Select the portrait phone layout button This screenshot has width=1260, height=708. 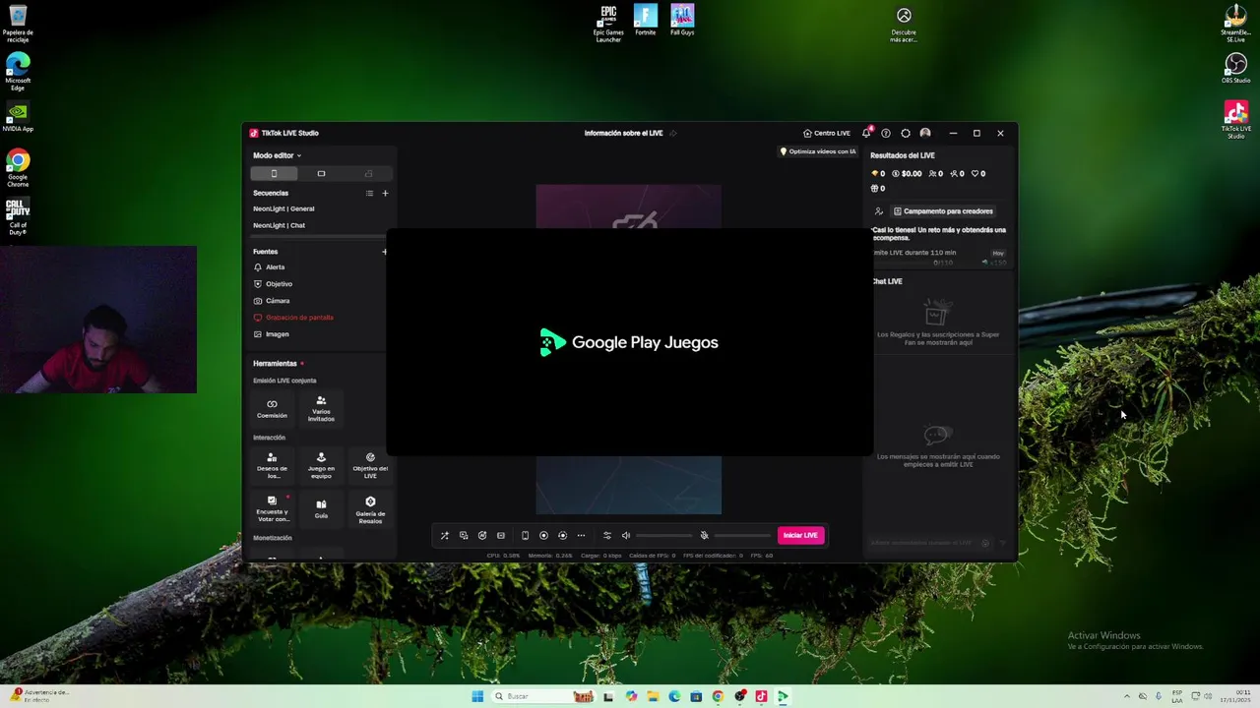click(x=274, y=173)
